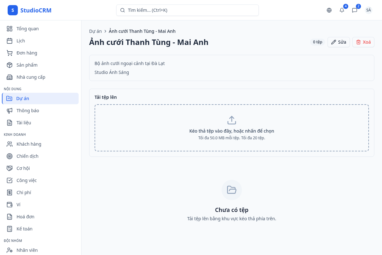
Task: Open the Dự án breadcrumb link
Action: [95, 31]
